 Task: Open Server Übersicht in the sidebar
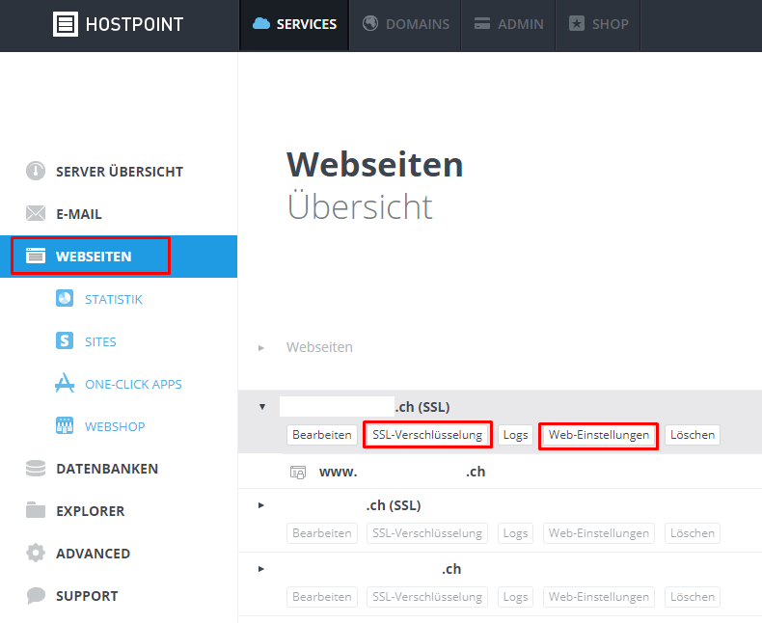119,171
